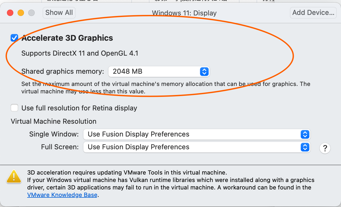Close the window with the red button

tap(10, 13)
